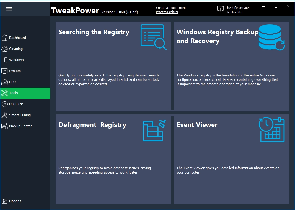Open the Event Viewer heading
This screenshot has height=210, width=295.
click(197, 125)
